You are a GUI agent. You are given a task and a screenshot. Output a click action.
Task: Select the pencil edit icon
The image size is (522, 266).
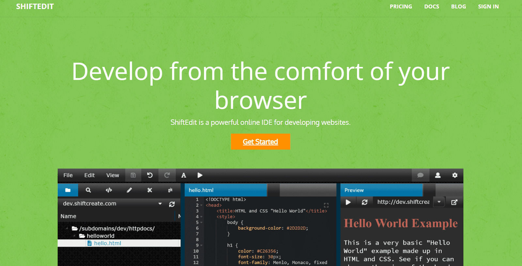(130, 190)
